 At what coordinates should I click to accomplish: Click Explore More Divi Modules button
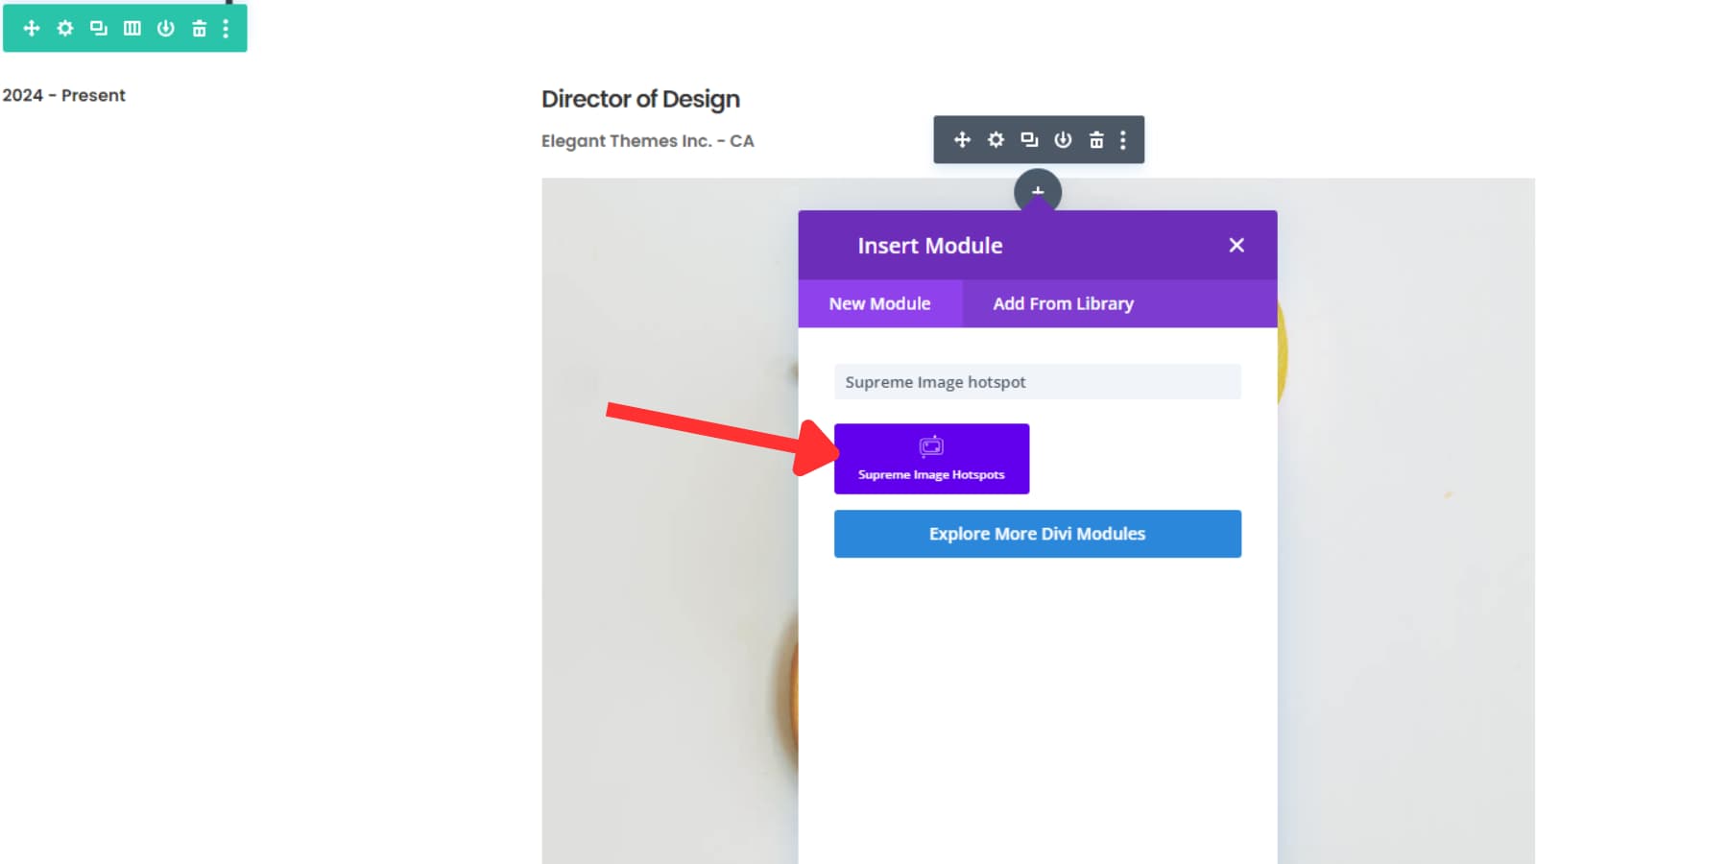coord(1038,534)
